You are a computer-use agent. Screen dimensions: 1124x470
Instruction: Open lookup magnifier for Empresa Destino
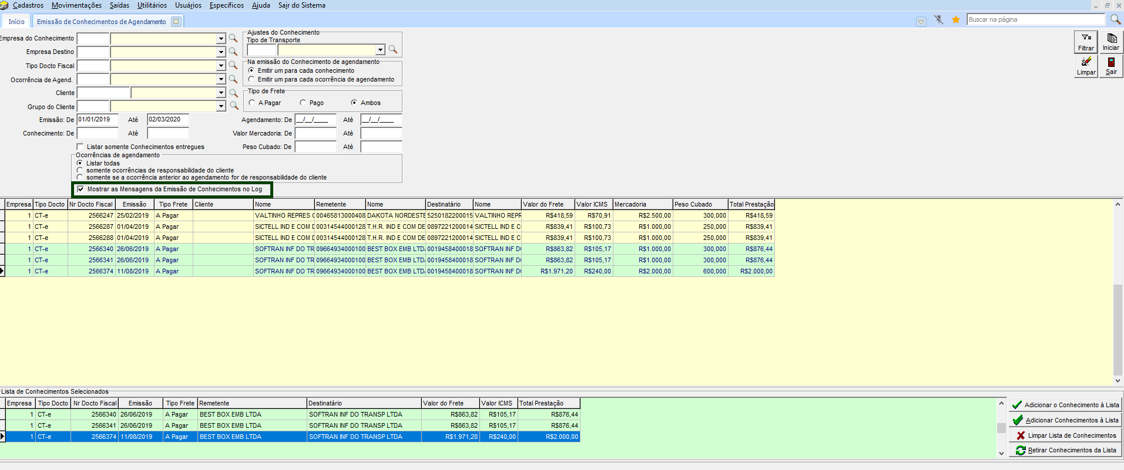[233, 52]
